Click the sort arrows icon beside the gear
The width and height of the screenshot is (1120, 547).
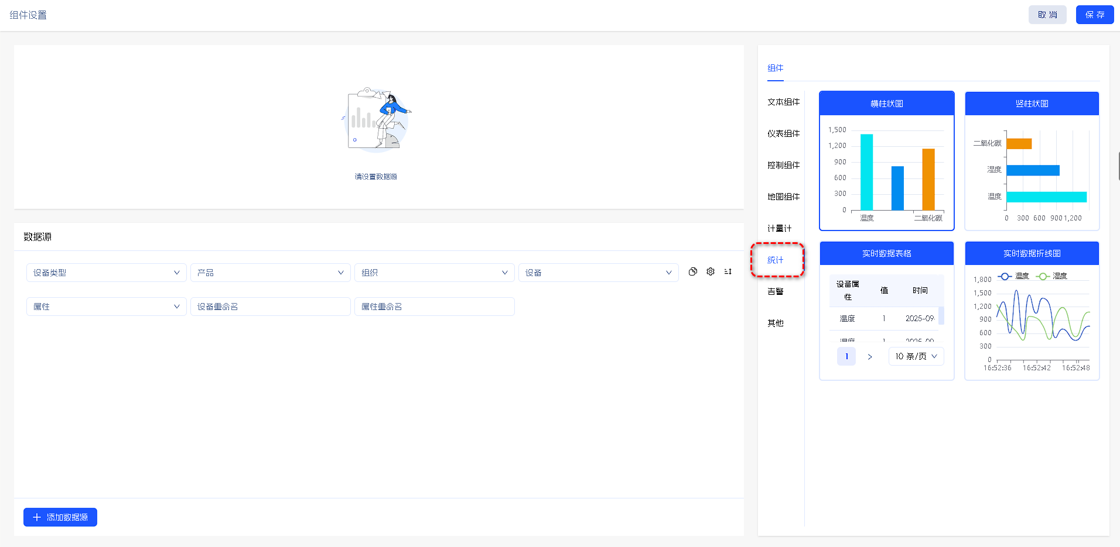(728, 271)
